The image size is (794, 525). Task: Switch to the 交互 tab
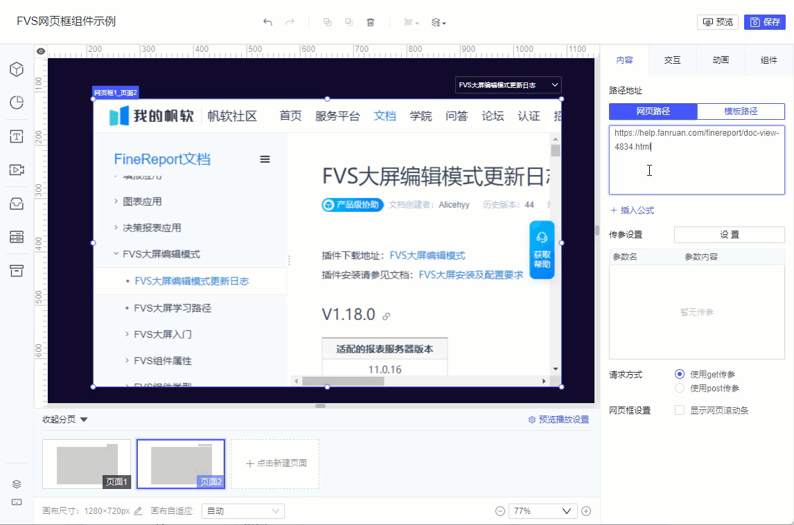(673, 60)
